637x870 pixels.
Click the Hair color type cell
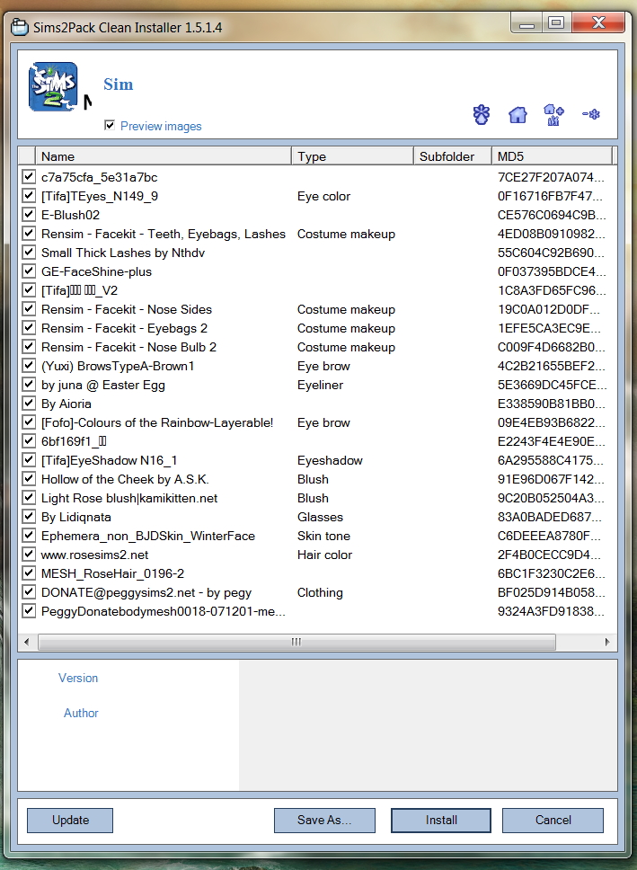pos(324,555)
